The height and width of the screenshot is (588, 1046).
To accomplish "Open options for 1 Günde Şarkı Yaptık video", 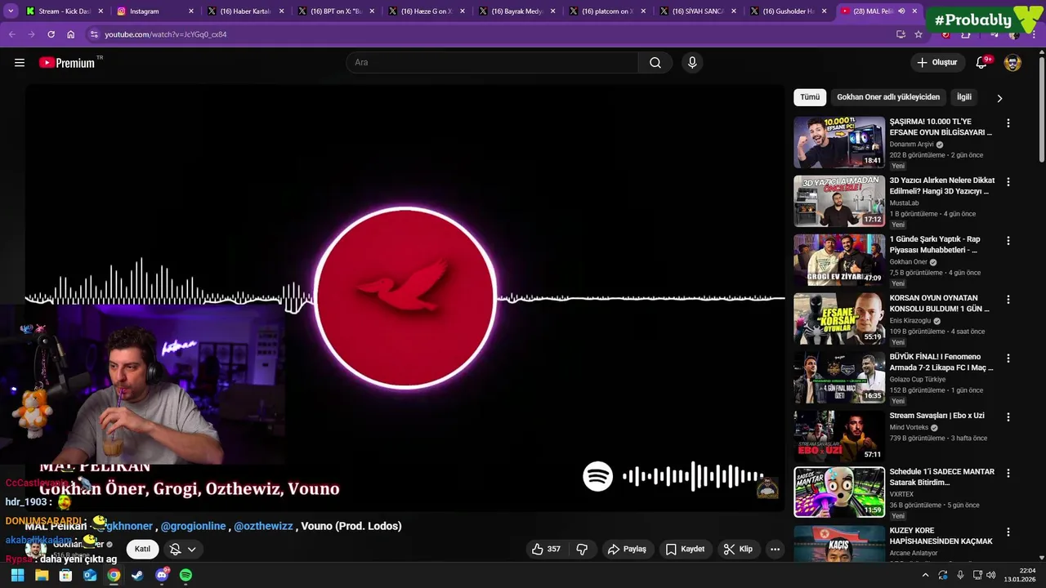I will [x=1008, y=241].
